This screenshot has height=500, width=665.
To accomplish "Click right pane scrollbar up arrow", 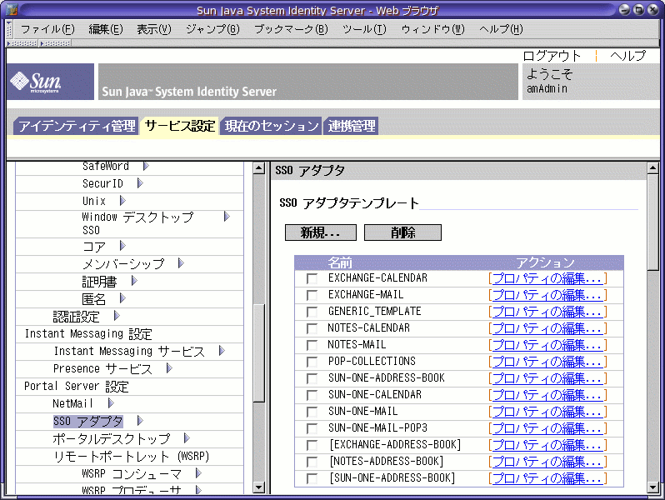I will [x=653, y=168].
